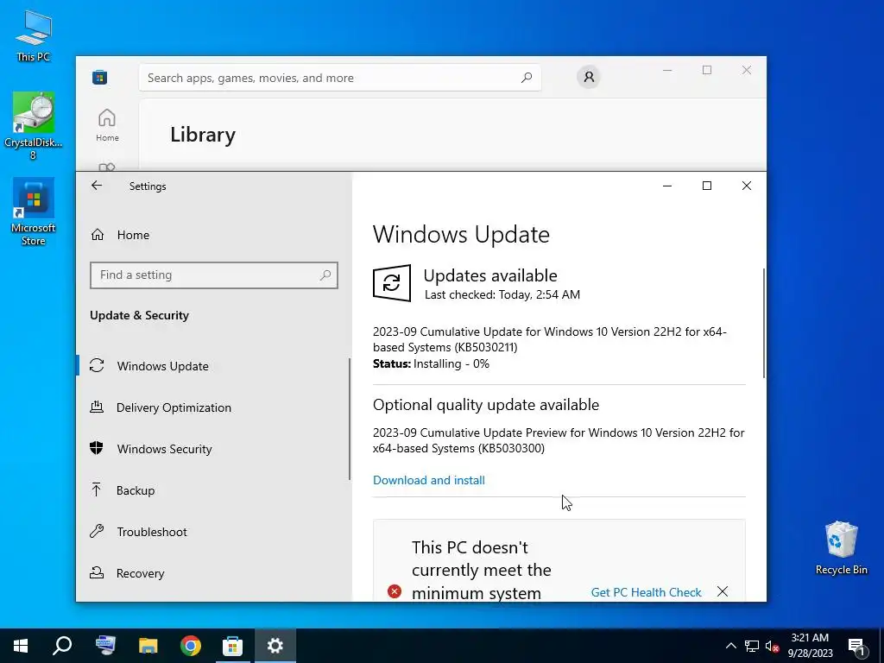Image resolution: width=884 pixels, height=663 pixels.
Task: Open network tray icon
Action: coord(752,646)
